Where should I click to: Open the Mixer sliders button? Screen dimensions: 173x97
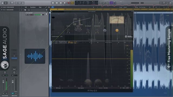coord(19,3)
